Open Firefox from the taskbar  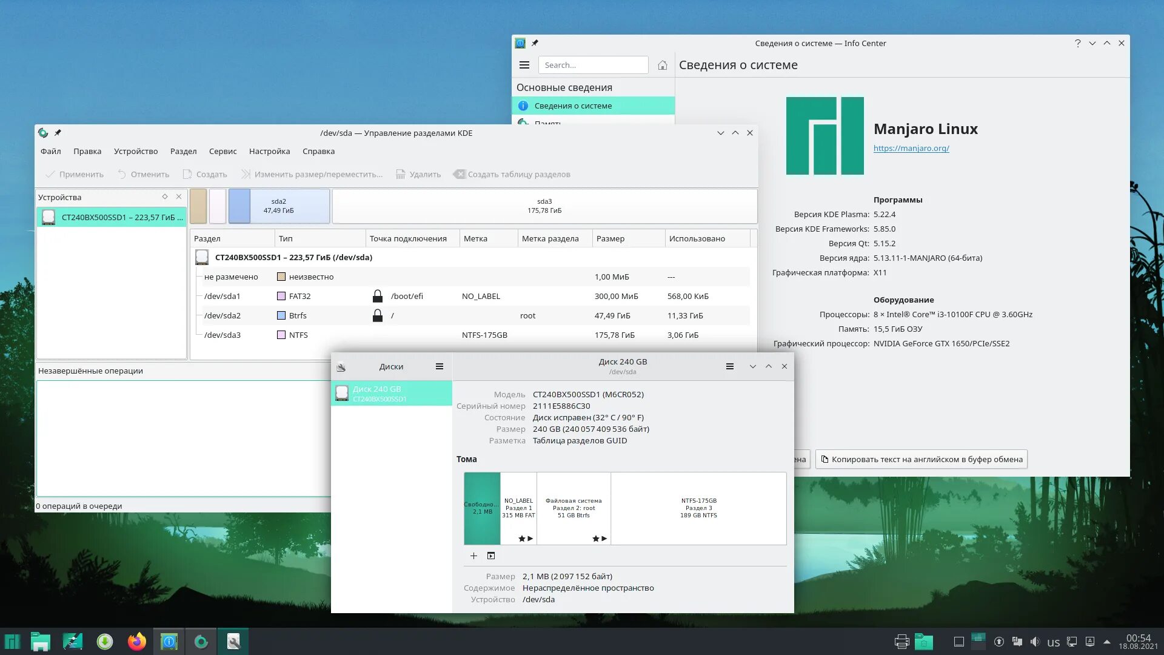tap(137, 642)
